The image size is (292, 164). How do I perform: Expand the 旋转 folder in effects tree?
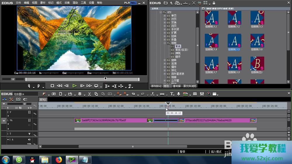(x=165, y=60)
